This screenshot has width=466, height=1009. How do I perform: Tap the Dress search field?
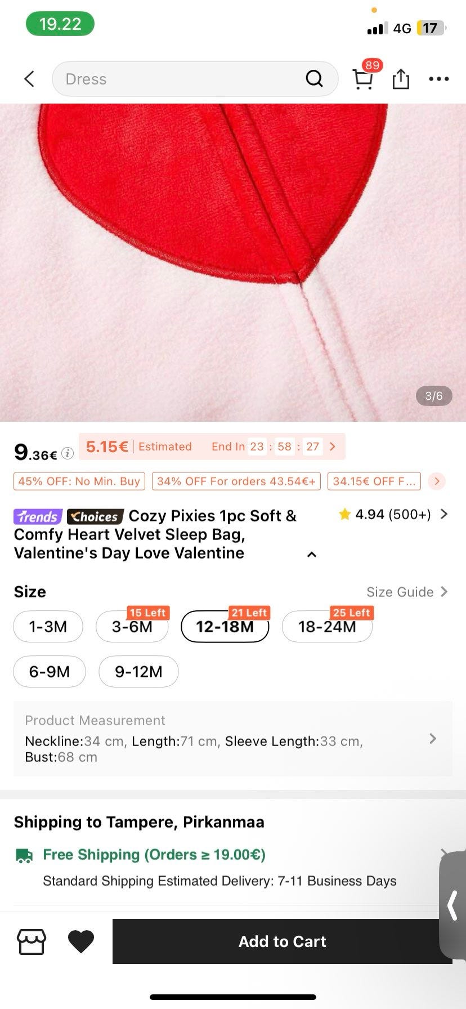(x=180, y=79)
